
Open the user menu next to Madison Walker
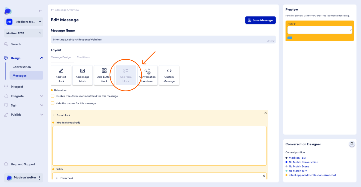pyautogui.click(x=39, y=178)
